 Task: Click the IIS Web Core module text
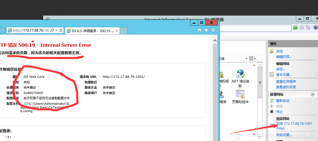[34, 77]
